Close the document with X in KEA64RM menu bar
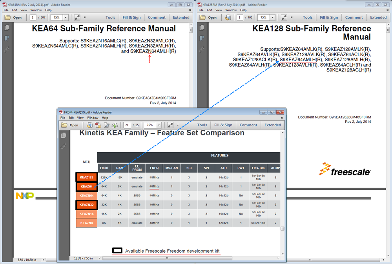This screenshot has height=264, width=392. (190, 10)
